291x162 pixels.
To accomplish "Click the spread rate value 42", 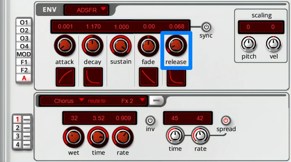I will tap(200, 118).
